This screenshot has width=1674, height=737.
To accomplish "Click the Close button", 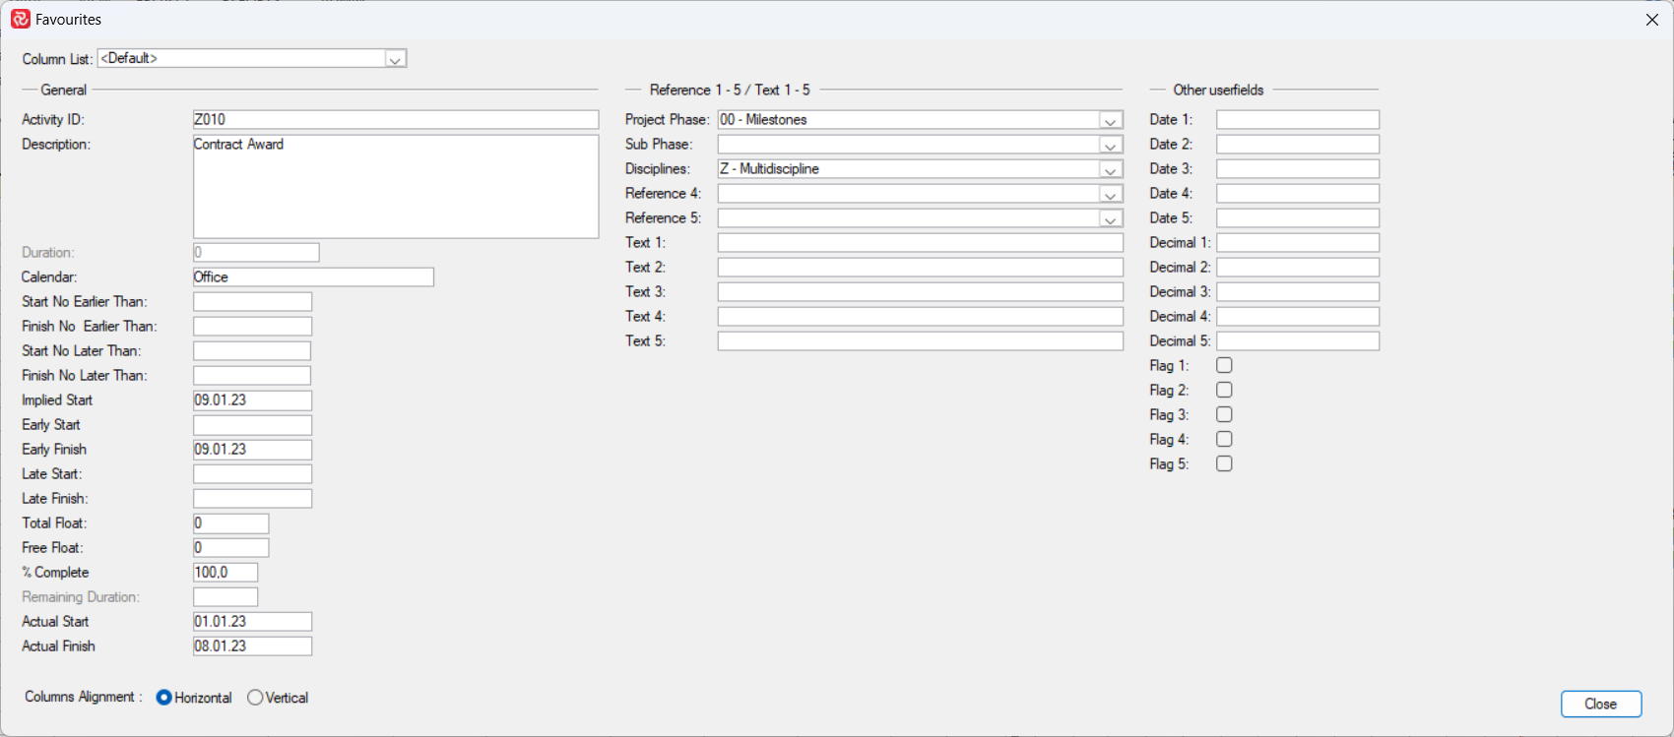I will [x=1601, y=704].
